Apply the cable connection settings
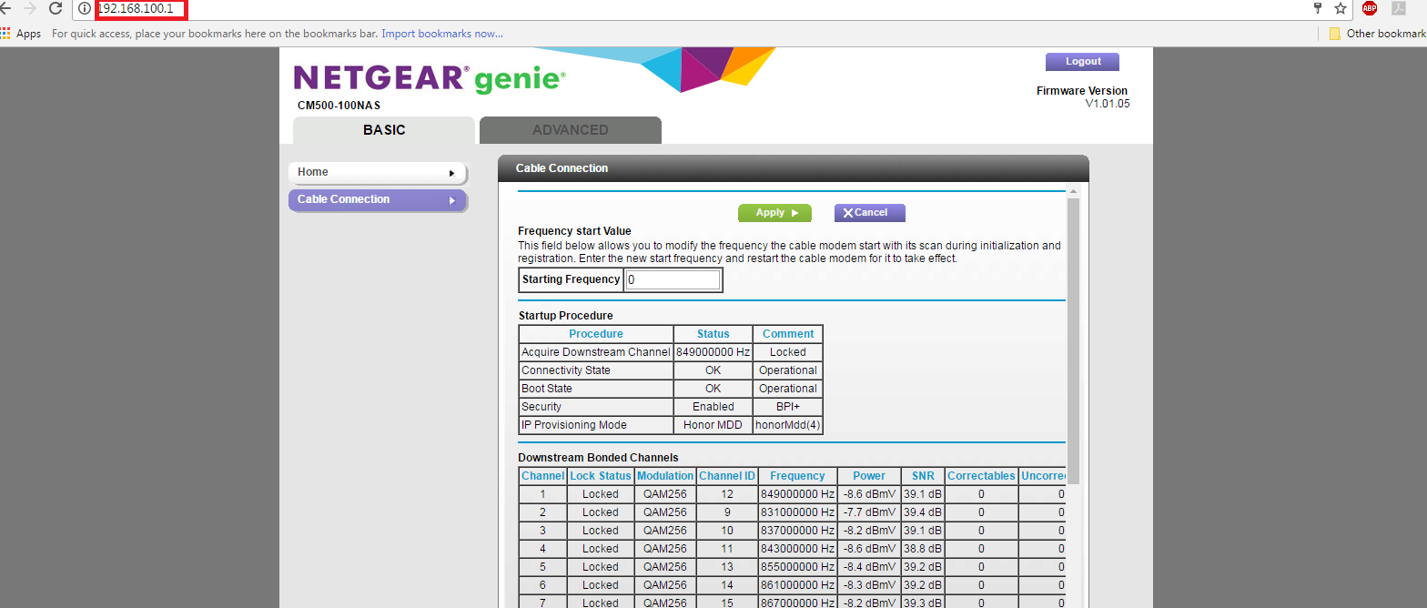 tap(774, 213)
